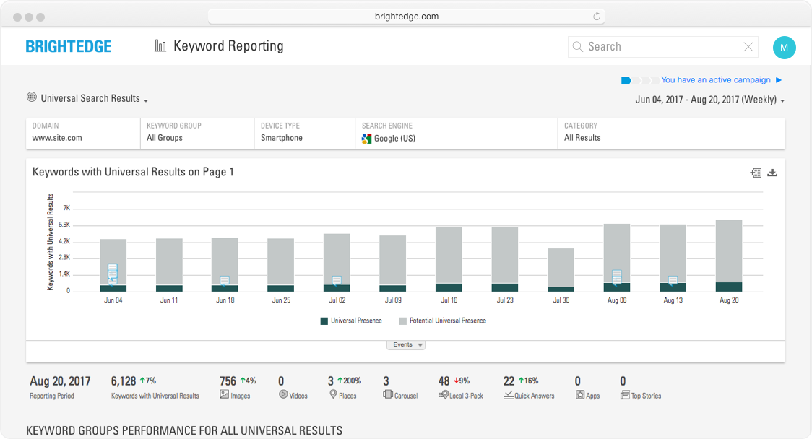Click the Images metric icon

pos(225,395)
